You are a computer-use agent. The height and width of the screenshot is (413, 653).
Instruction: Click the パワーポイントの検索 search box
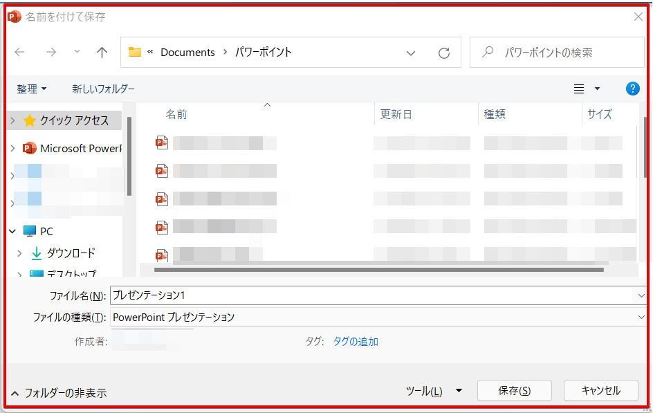(x=557, y=53)
